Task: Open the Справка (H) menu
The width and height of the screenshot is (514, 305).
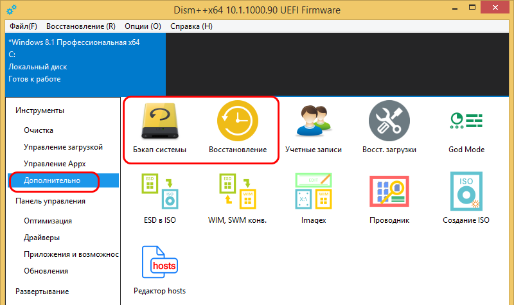Action: (191, 26)
